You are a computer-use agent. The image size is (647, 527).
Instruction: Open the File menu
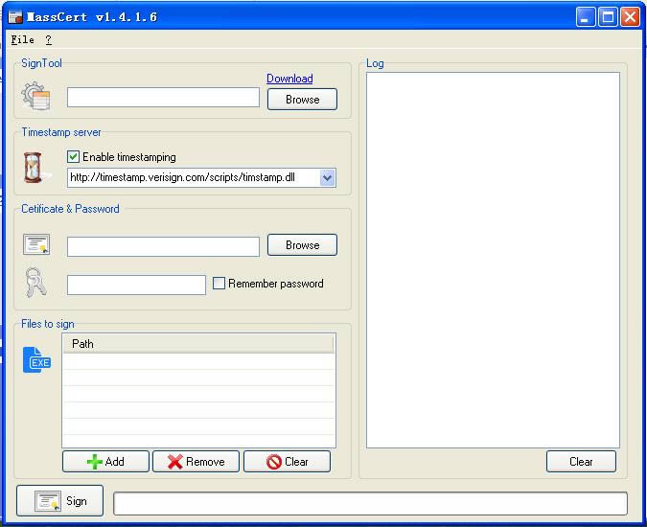(22, 40)
